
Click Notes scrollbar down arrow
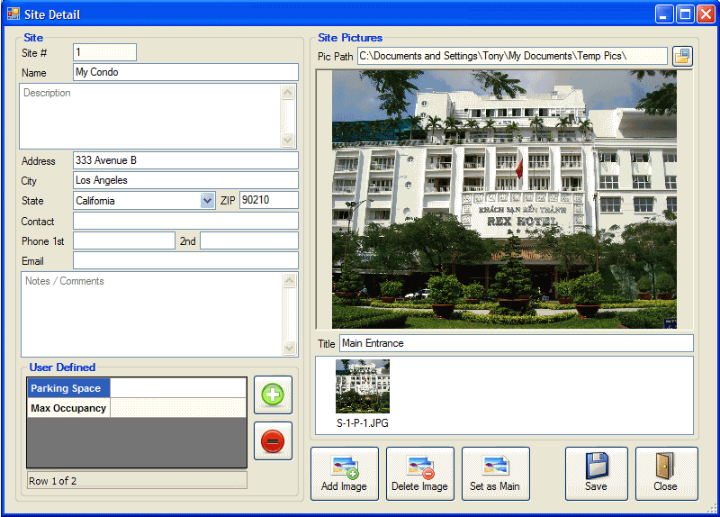289,348
